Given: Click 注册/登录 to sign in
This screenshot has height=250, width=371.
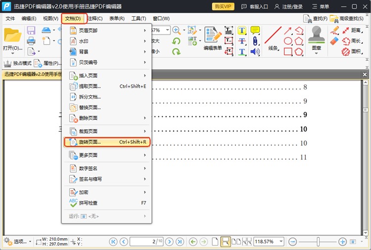Looking at the screenshot, I should pyautogui.click(x=288, y=6).
